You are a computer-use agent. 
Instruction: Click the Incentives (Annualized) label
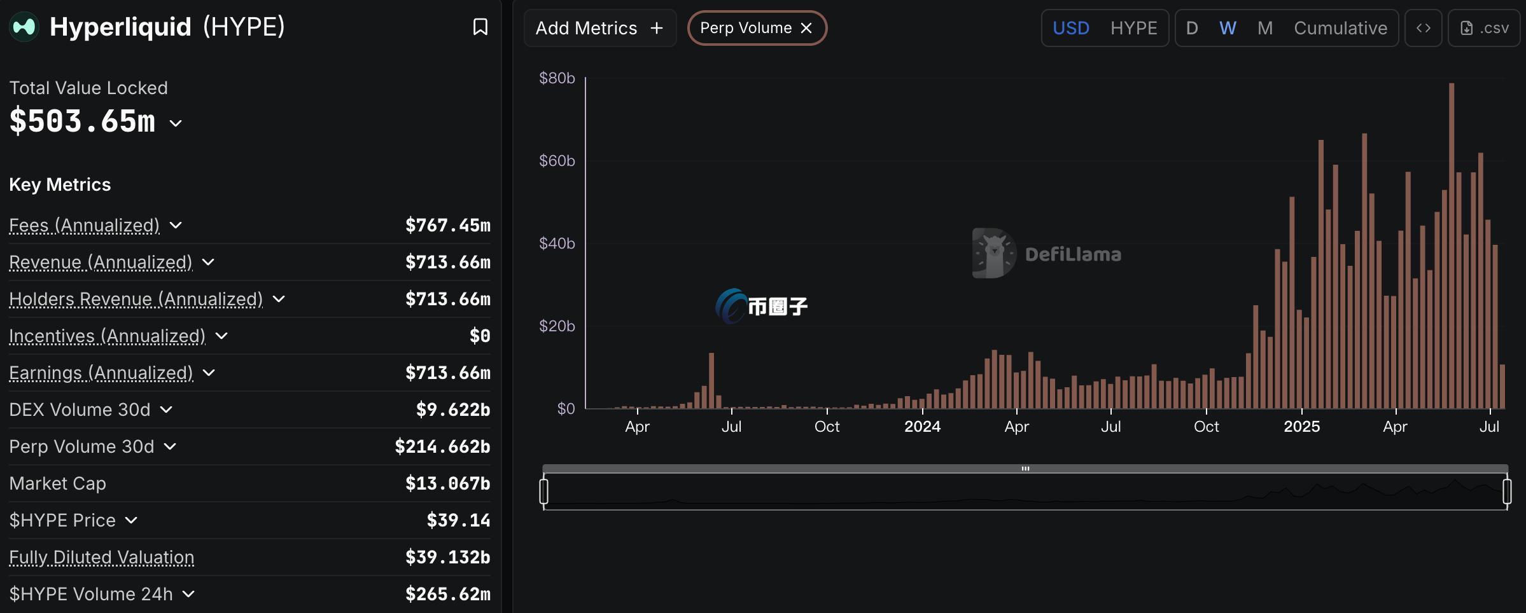tap(107, 336)
